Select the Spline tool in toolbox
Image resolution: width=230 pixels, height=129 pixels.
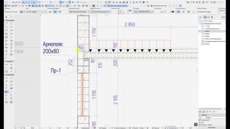tap(6, 99)
